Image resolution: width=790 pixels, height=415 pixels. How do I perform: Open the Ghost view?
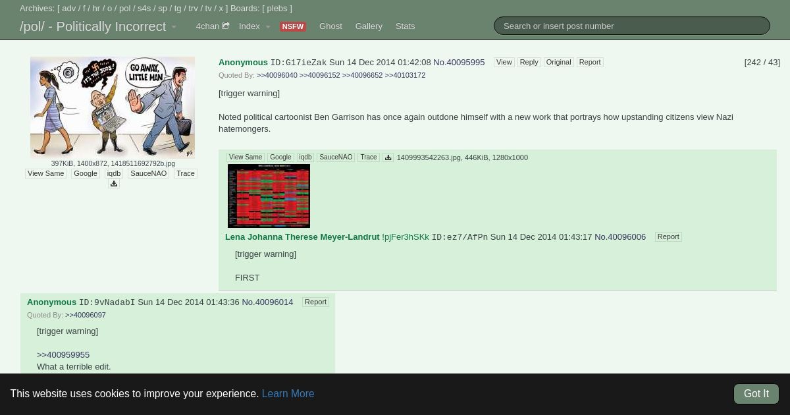point(330,26)
